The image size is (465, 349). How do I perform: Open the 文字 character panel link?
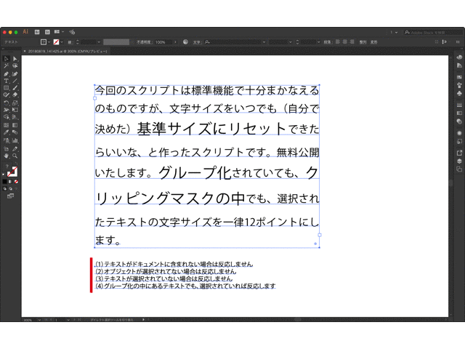pos(197,42)
